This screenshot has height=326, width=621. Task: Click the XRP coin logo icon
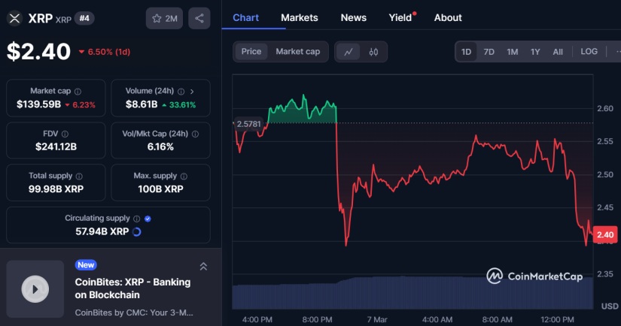[x=14, y=18]
